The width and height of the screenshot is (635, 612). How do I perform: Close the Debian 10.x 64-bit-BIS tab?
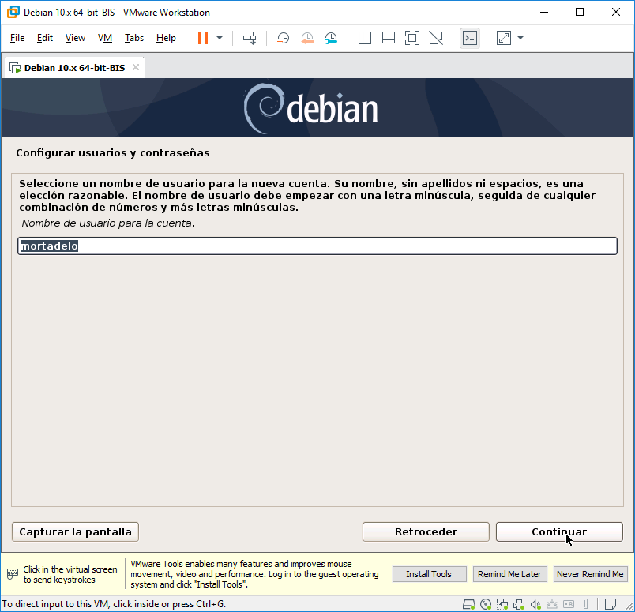point(136,67)
